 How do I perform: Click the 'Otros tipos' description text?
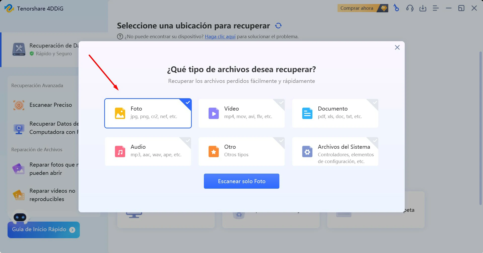click(236, 155)
